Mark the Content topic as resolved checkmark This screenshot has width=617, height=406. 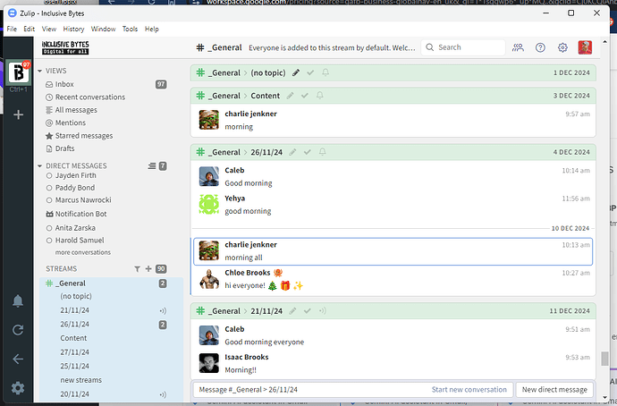tap(305, 96)
